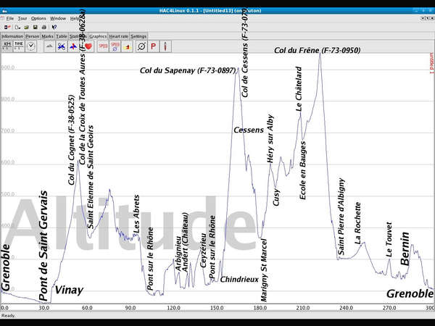Open the Options menu

(38, 18)
